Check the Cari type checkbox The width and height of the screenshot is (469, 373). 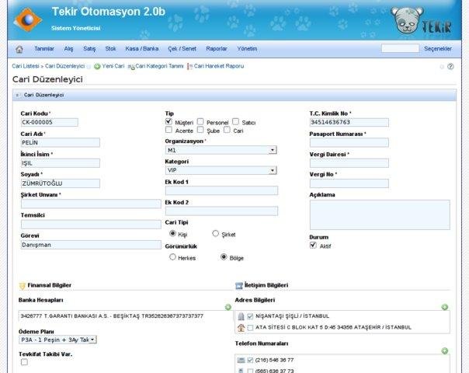tap(227, 130)
